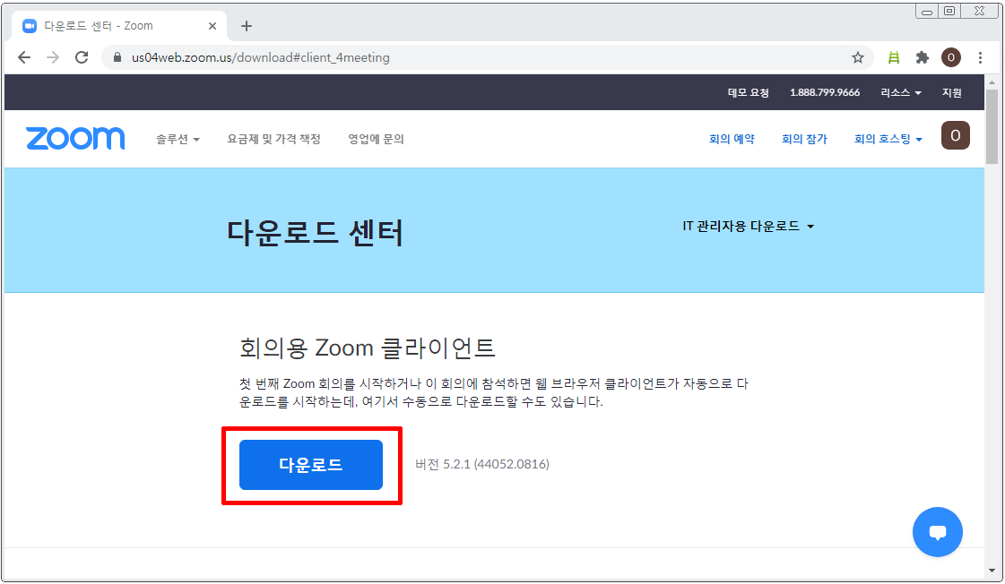The height and width of the screenshot is (584, 1005).
Task: Bookmark this page with the star icon
Action: tap(858, 57)
